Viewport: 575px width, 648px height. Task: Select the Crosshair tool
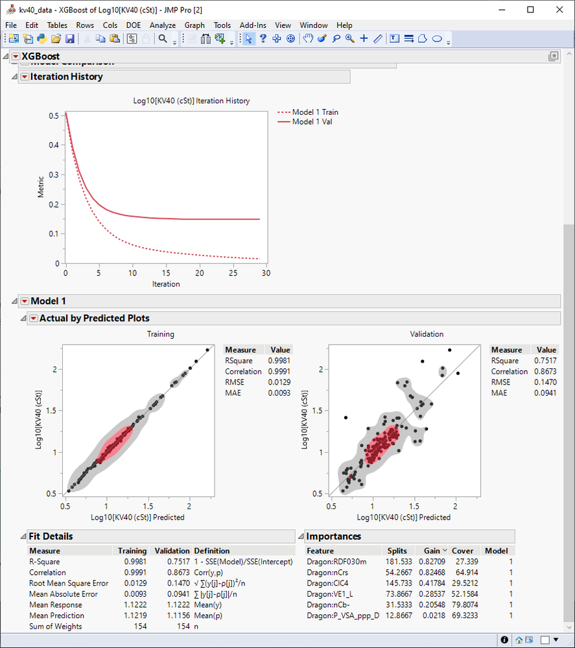point(364,39)
